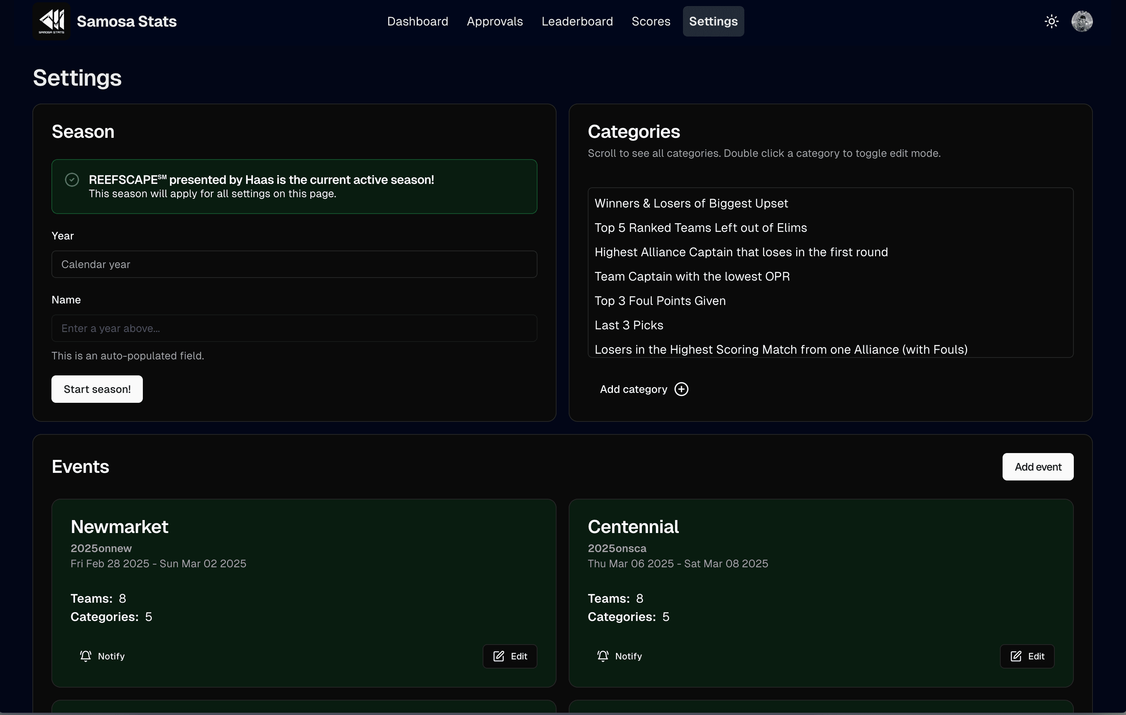Click the Name auto-populated field

point(294,329)
